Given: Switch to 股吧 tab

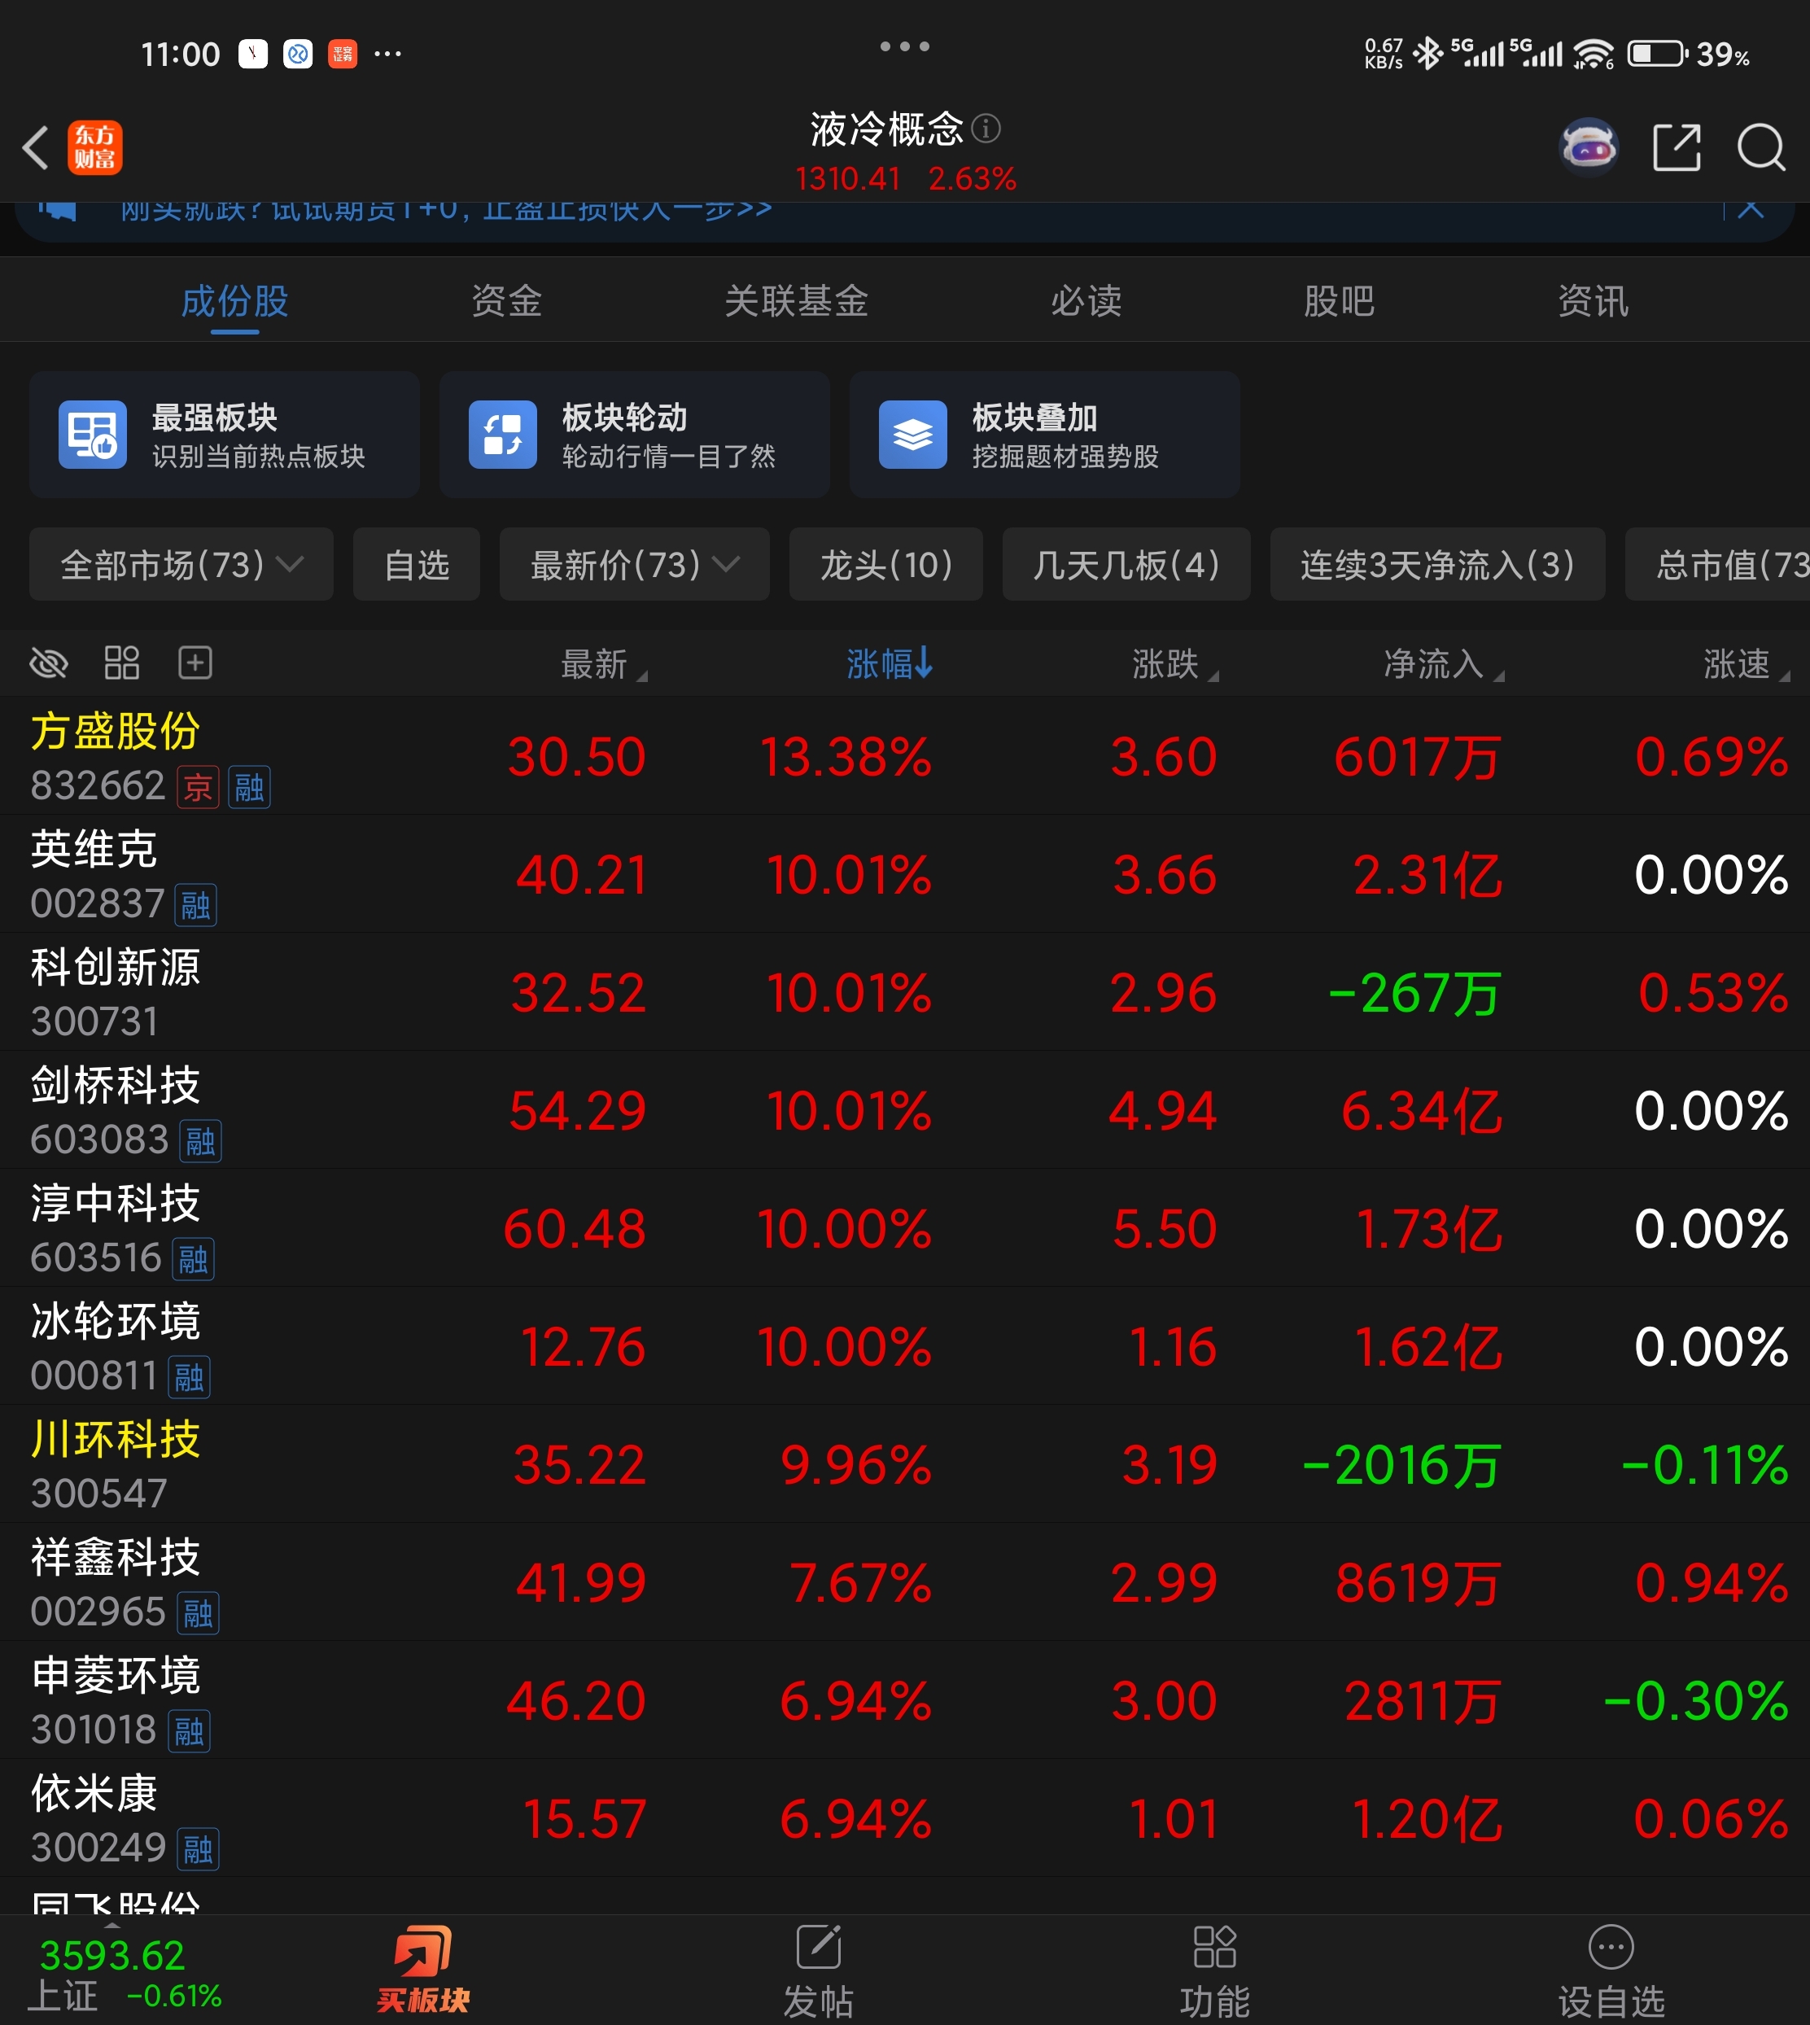Looking at the screenshot, I should point(1339,300).
